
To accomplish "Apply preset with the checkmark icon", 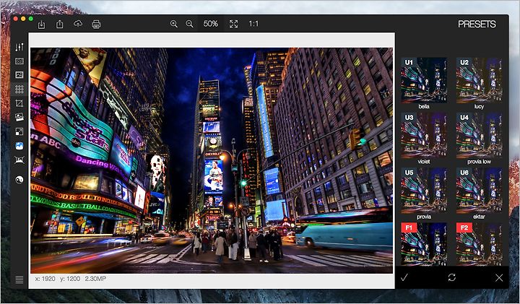I will click(x=404, y=277).
